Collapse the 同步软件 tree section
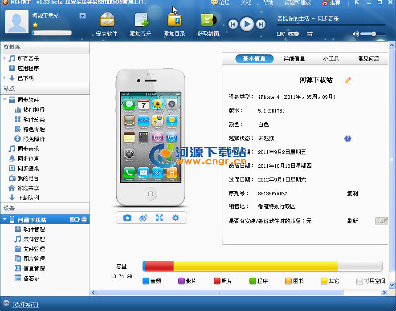The image size is (396, 311). click(x=4, y=100)
